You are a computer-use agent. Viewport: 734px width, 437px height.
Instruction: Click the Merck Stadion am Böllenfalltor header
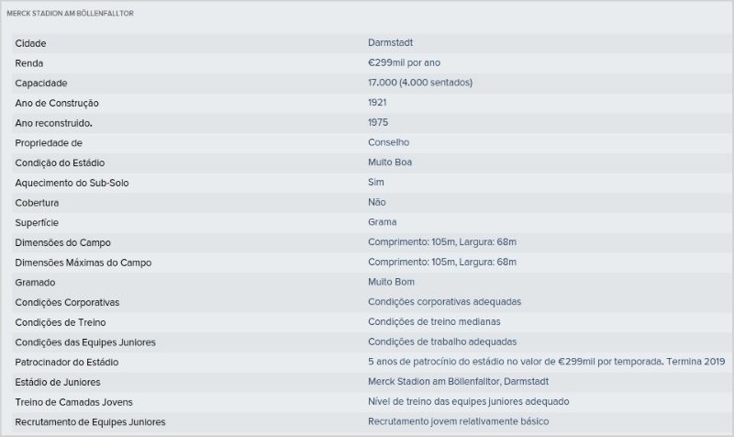tap(71, 14)
